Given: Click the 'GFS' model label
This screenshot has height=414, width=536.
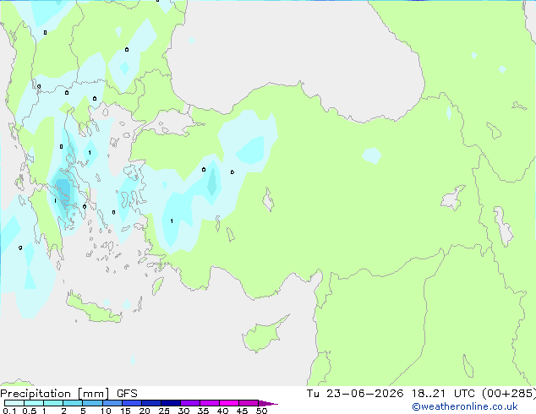Looking at the screenshot, I should 127,394.
